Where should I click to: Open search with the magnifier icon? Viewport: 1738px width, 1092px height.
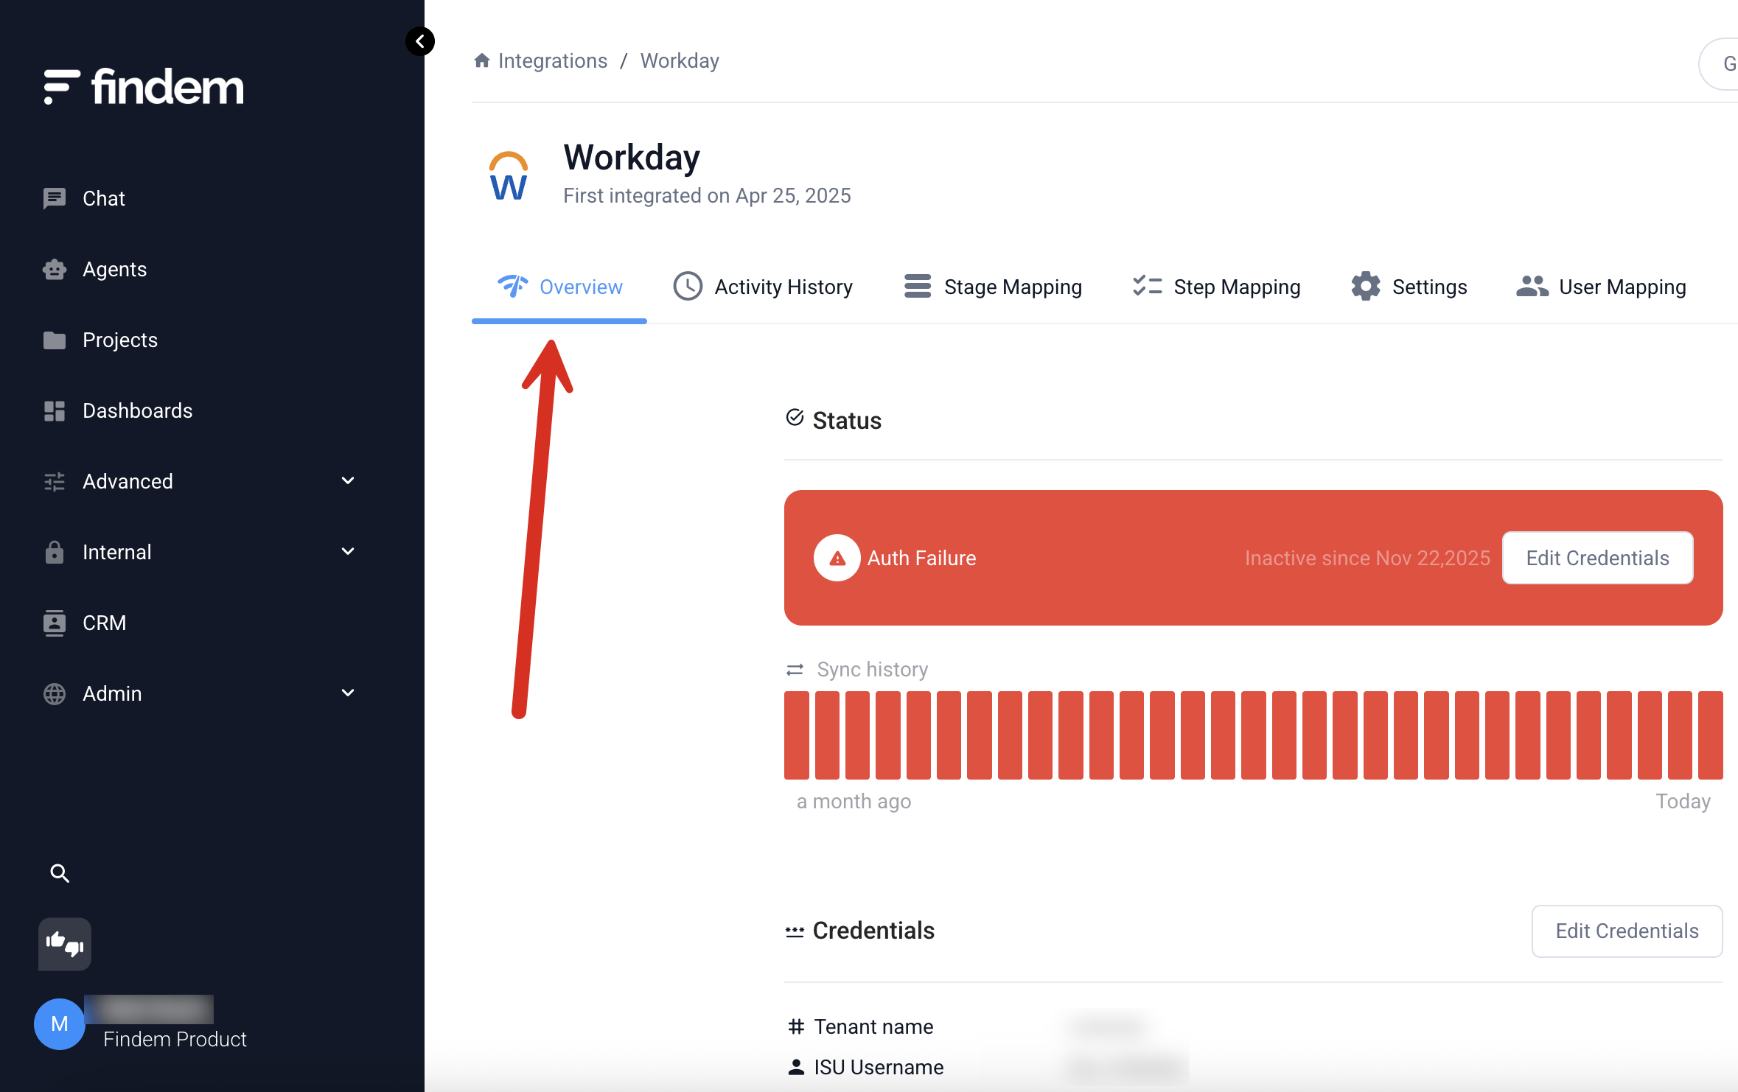(x=60, y=873)
